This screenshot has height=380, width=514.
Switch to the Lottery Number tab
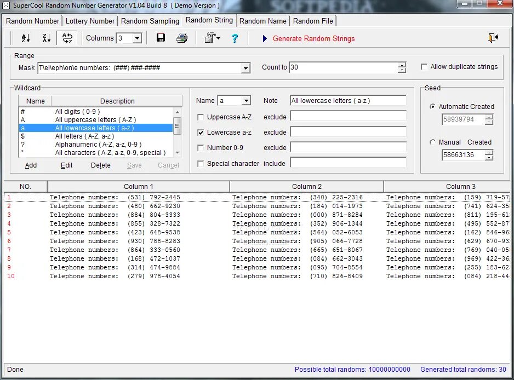(x=90, y=21)
